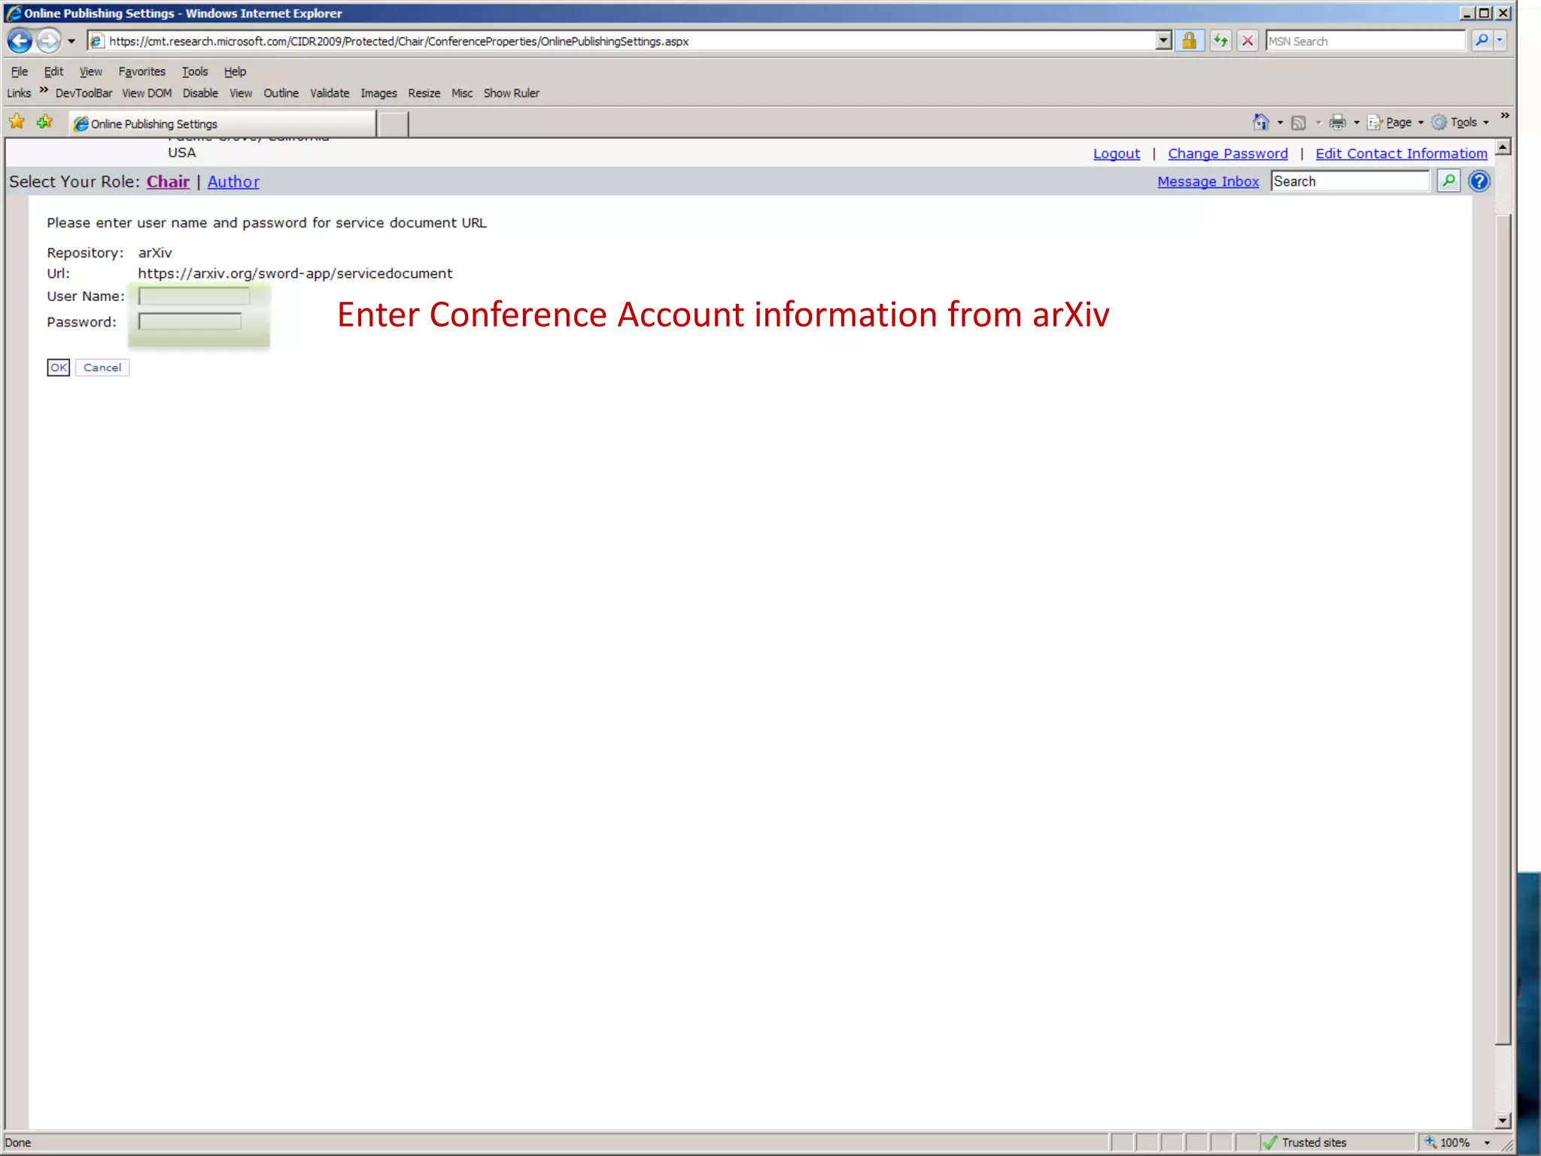
Task: Open the Disable developer toolbar menu
Action: (200, 93)
